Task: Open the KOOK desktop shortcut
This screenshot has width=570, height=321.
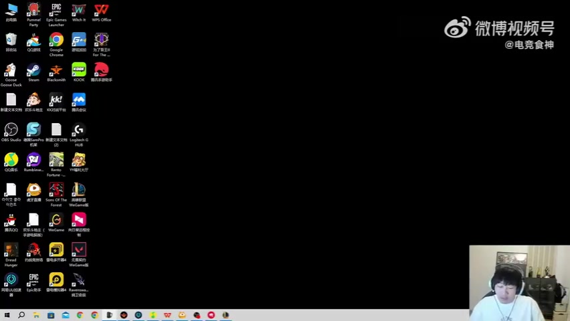Action: (x=79, y=70)
